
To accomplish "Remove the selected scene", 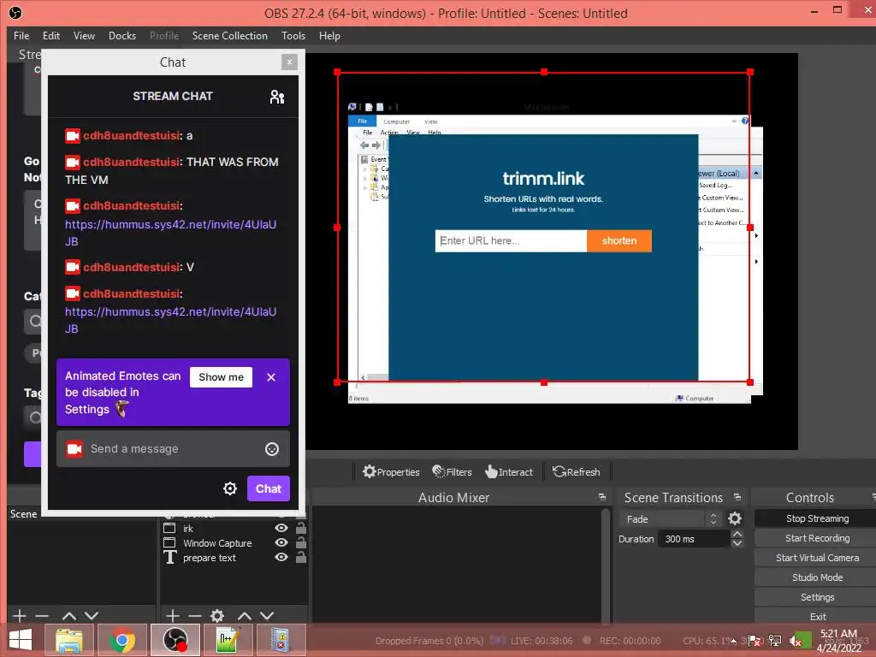I will pyautogui.click(x=42, y=616).
